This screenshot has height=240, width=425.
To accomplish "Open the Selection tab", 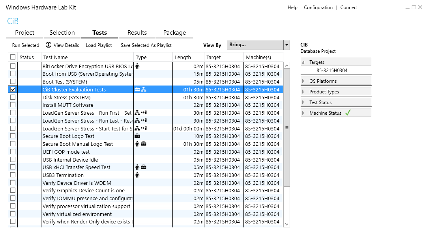I will pos(62,33).
